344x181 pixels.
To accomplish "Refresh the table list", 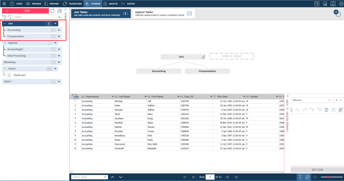I will [52, 11].
